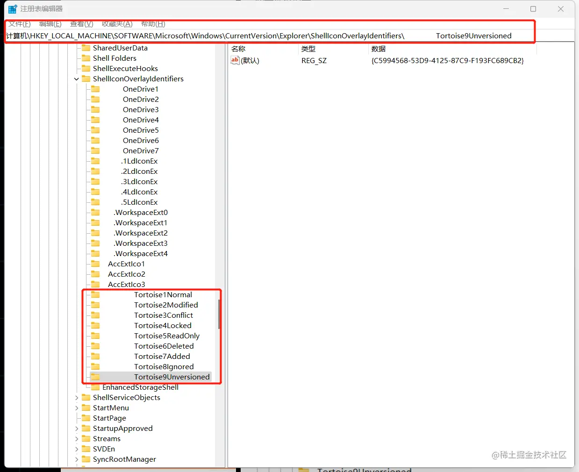Expand the ShellServiceObjects tree node

pos(77,398)
